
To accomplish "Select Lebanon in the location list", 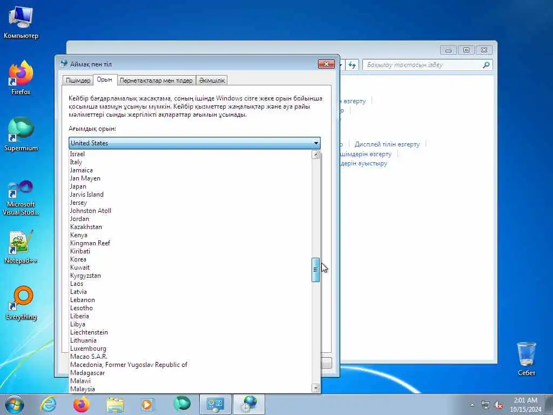I will (x=191, y=300).
